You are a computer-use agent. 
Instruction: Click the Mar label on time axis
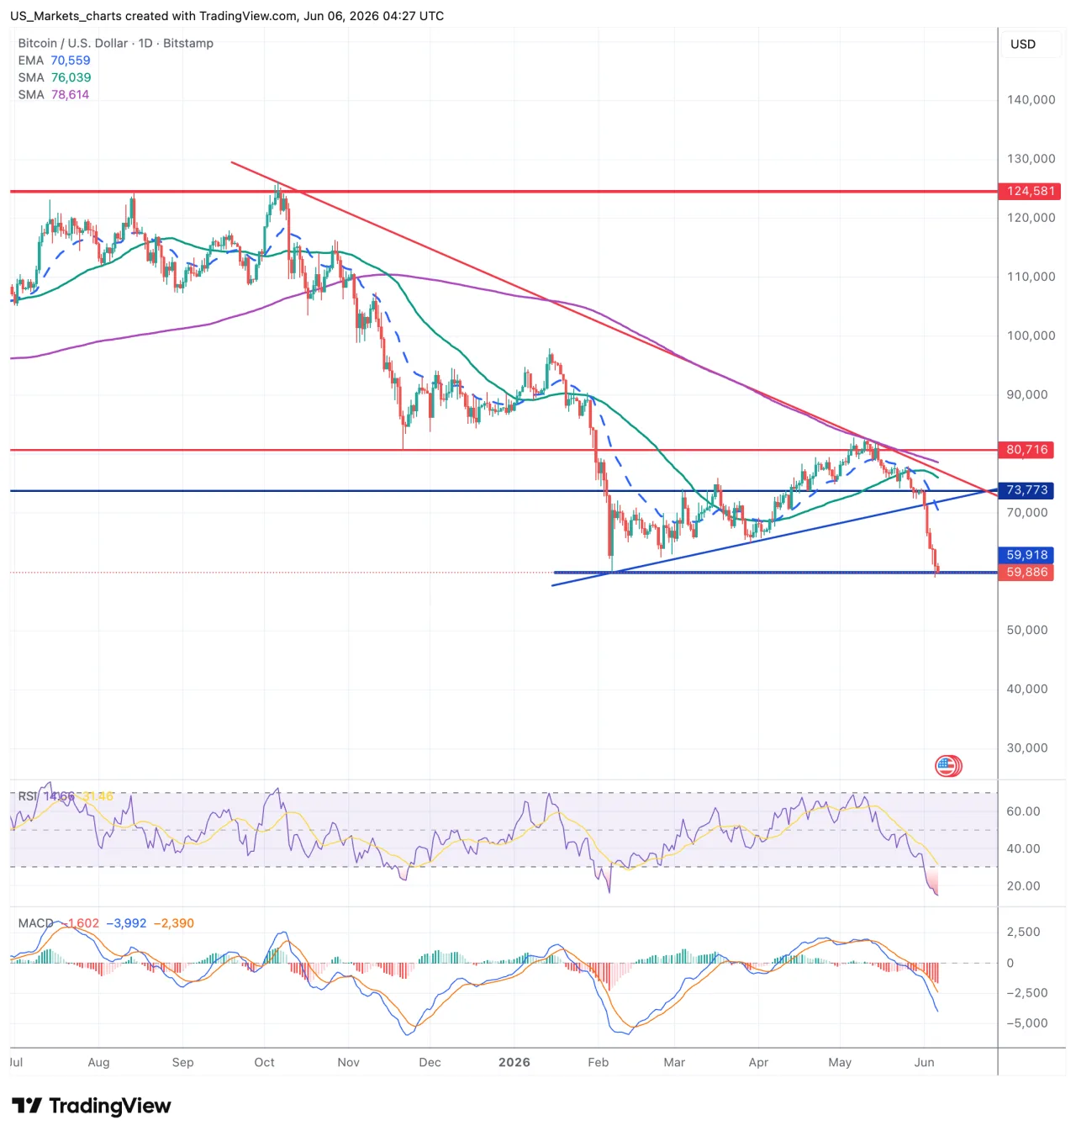coord(674,1062)
